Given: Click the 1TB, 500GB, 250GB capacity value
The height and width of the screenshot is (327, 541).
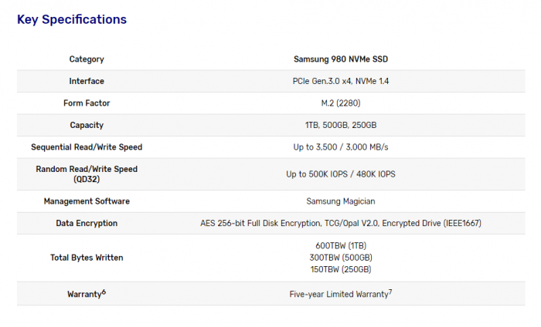Looking at the screenshot, I should pyautogui.click(x=340, y=125).
